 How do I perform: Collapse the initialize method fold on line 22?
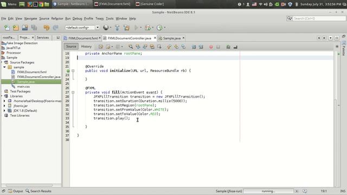point(73,71)
